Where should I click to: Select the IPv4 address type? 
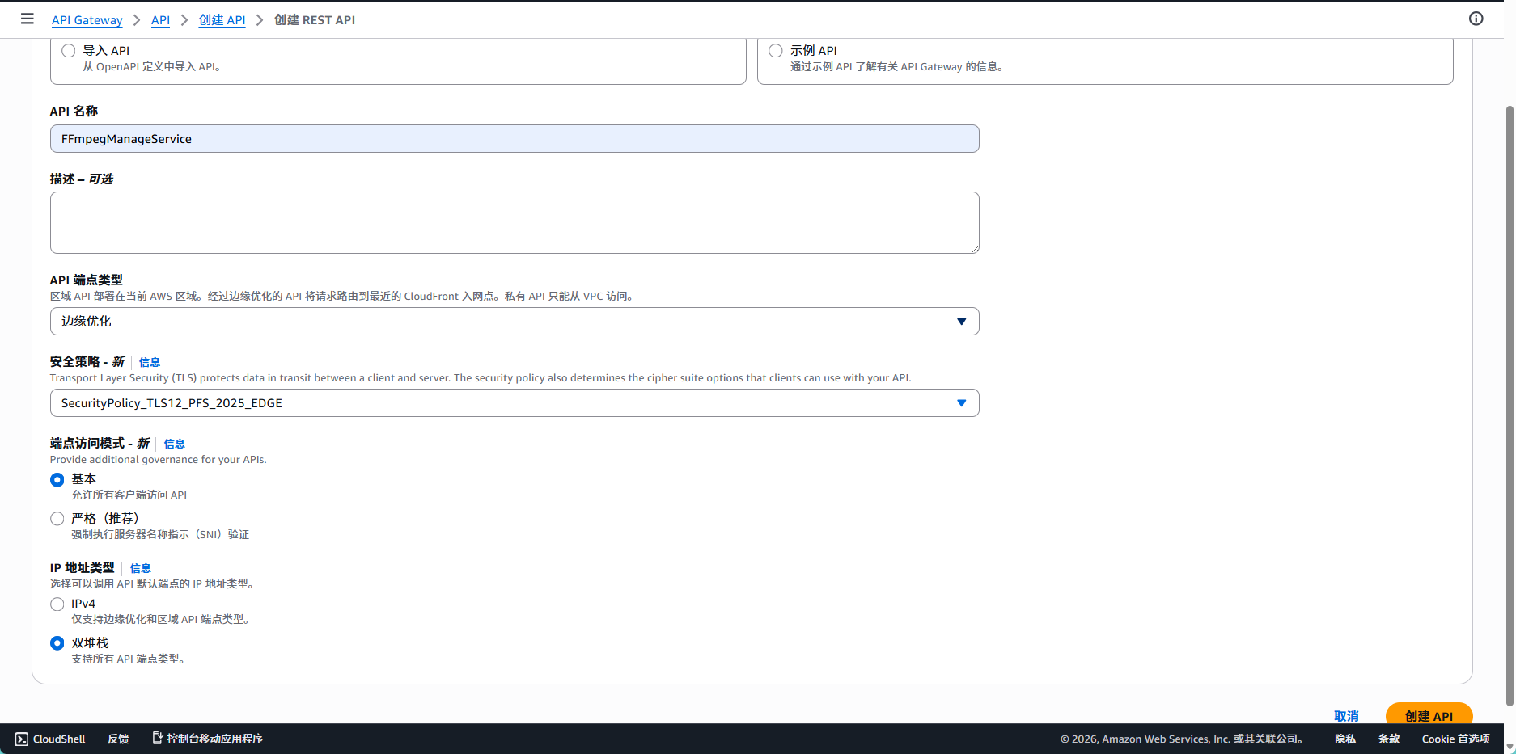pos(57,604)
